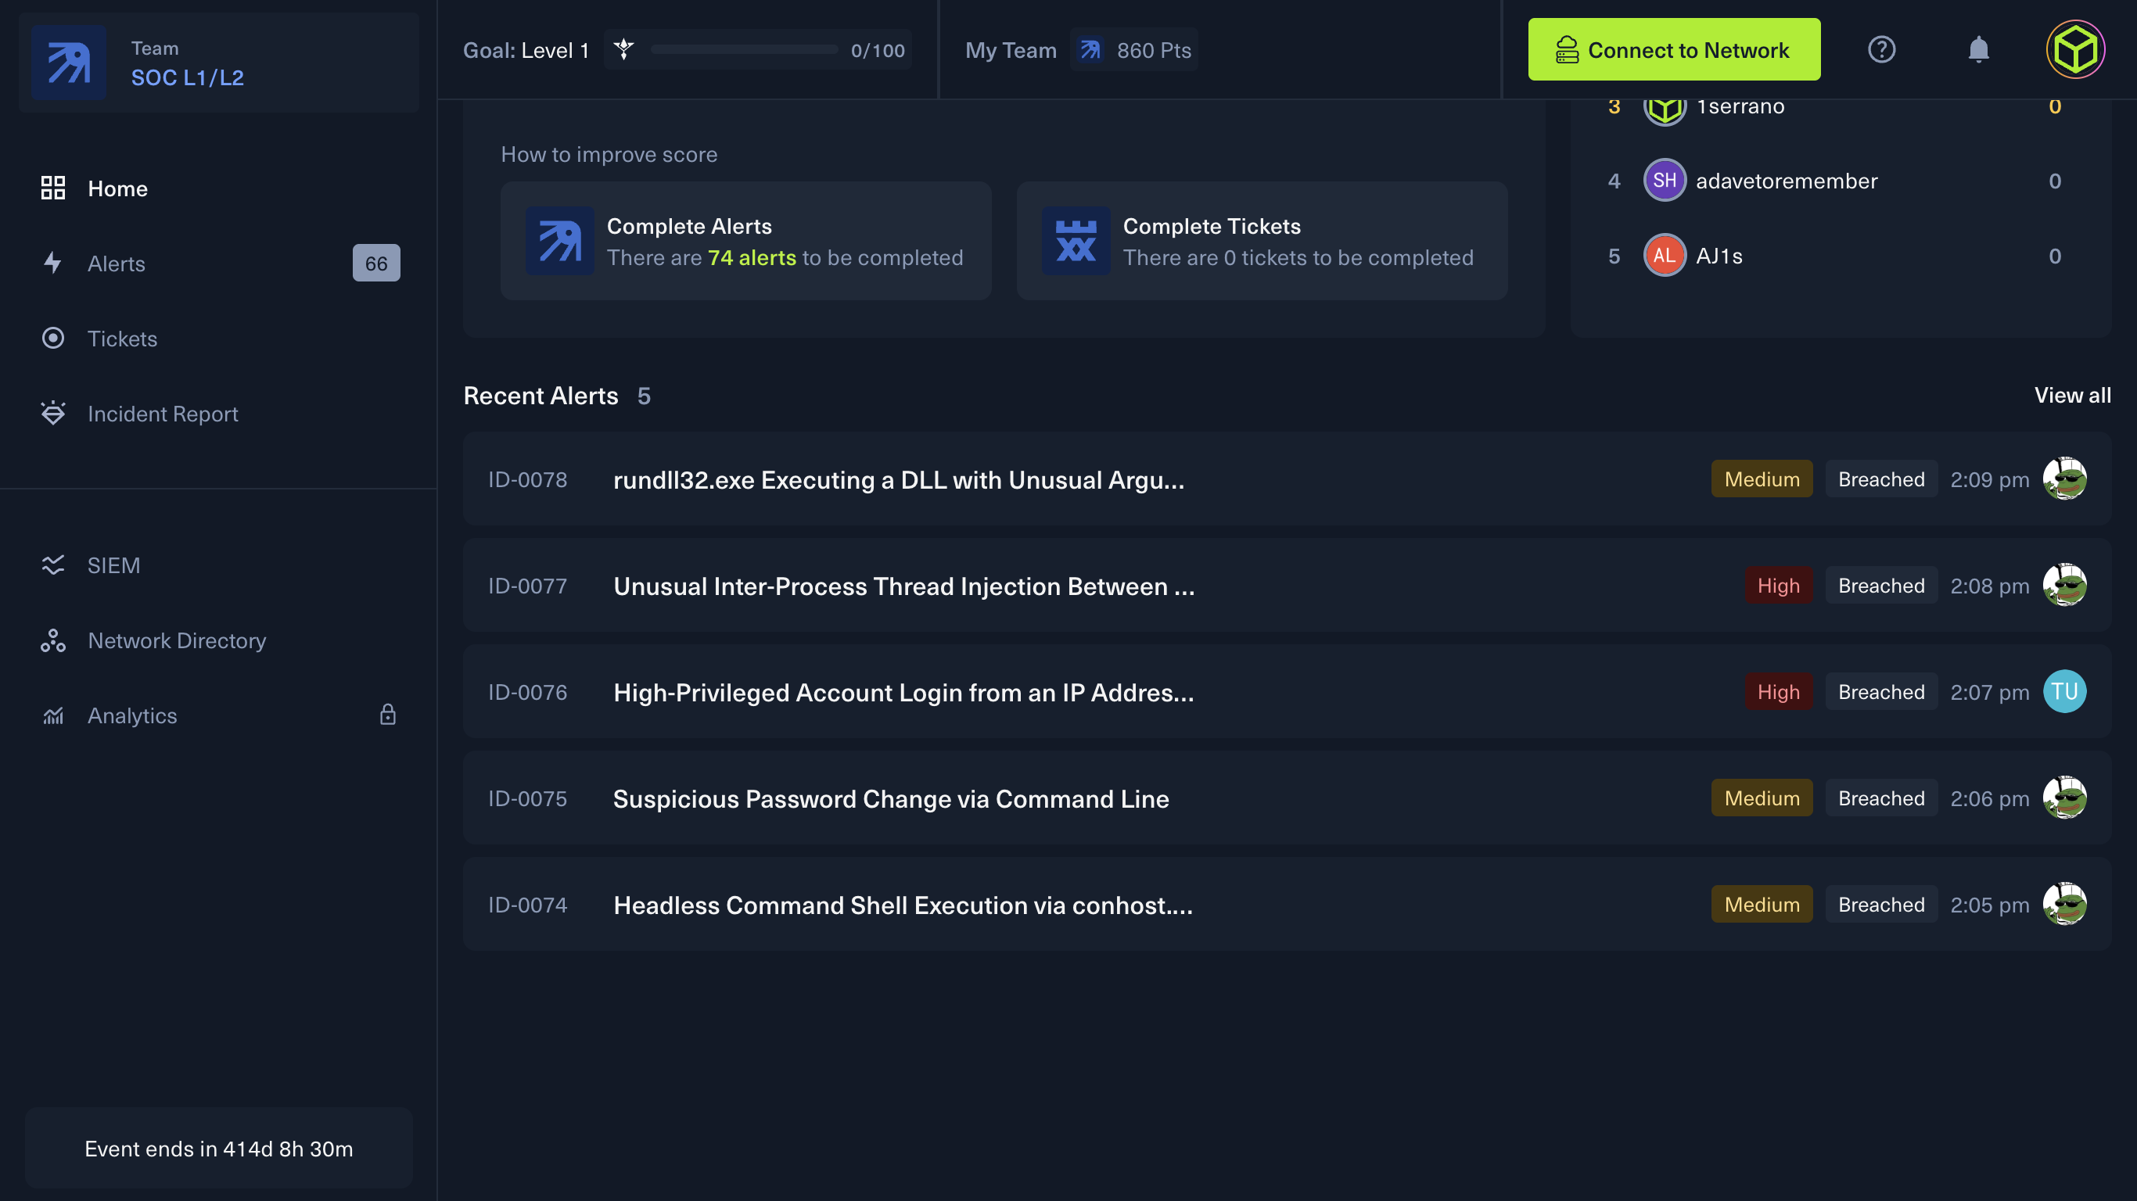
Task: Click the adavetoremember SH avatar
Action: click(1664, 181)
